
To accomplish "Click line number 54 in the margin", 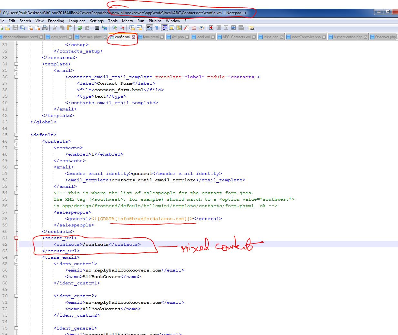I will point(5,193).
